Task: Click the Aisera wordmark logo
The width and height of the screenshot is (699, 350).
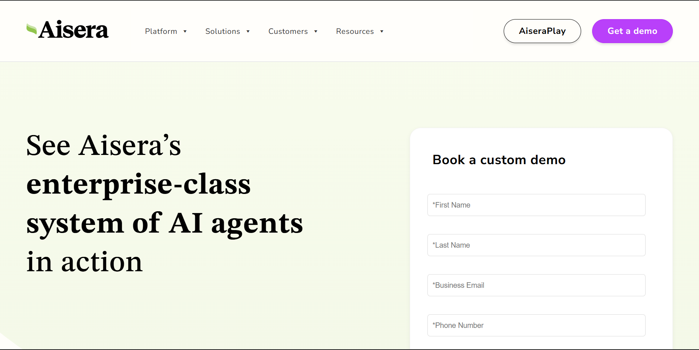Action: 74,30
